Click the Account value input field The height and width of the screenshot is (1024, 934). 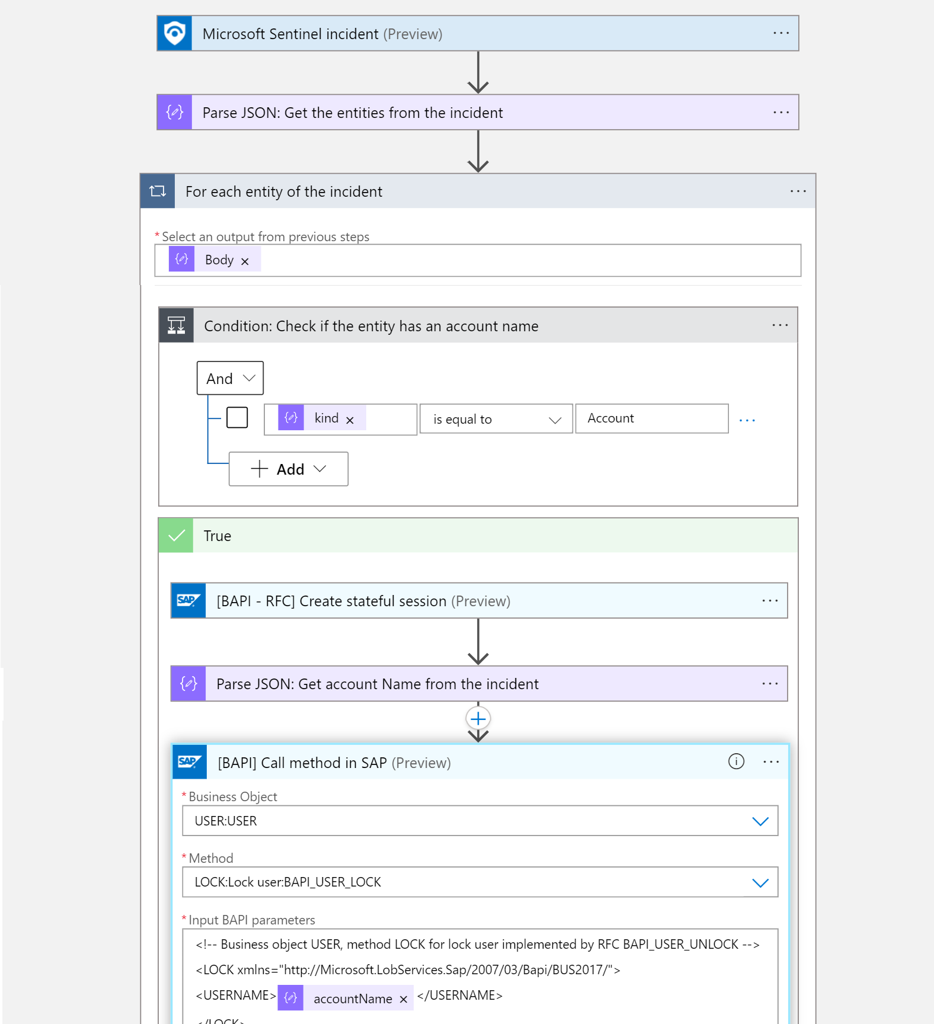(x=651, y=419)
